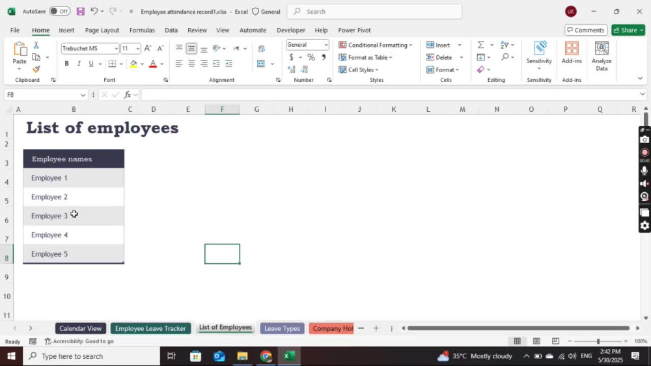Open Find and Select magnifier
The height and width of the screenshot is (366, 651).
pyautogui.click(x=505, y=57)
